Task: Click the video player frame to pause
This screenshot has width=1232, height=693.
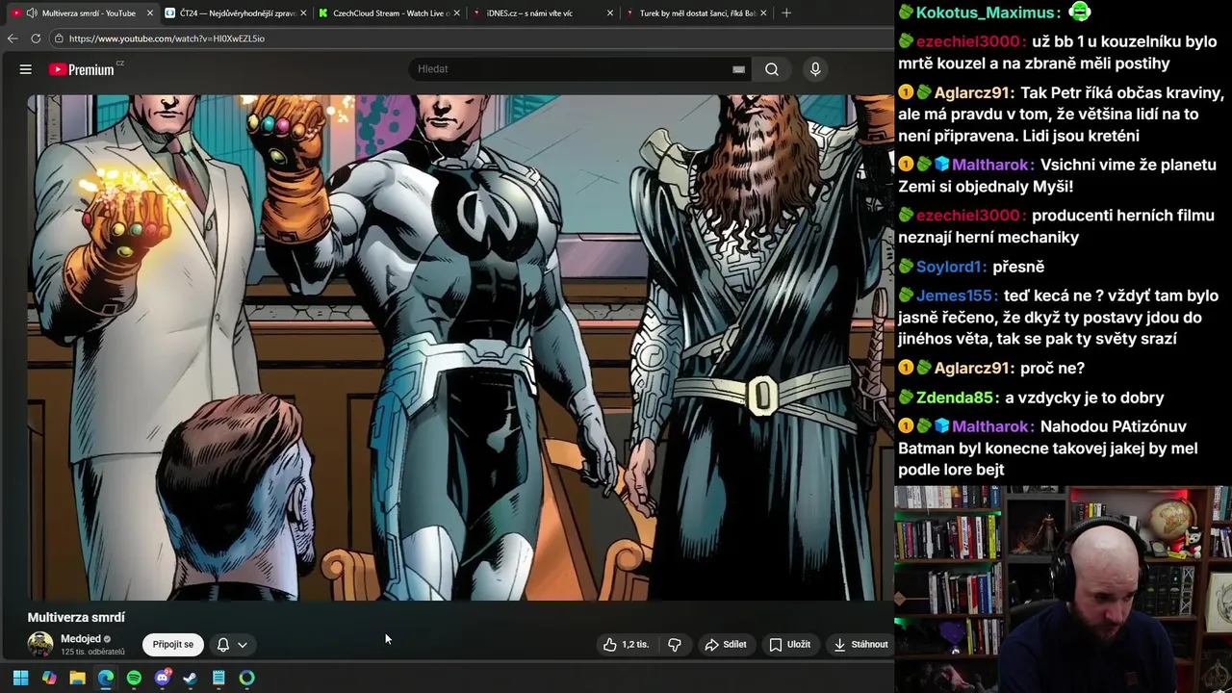Action: (x=460, y=347)
